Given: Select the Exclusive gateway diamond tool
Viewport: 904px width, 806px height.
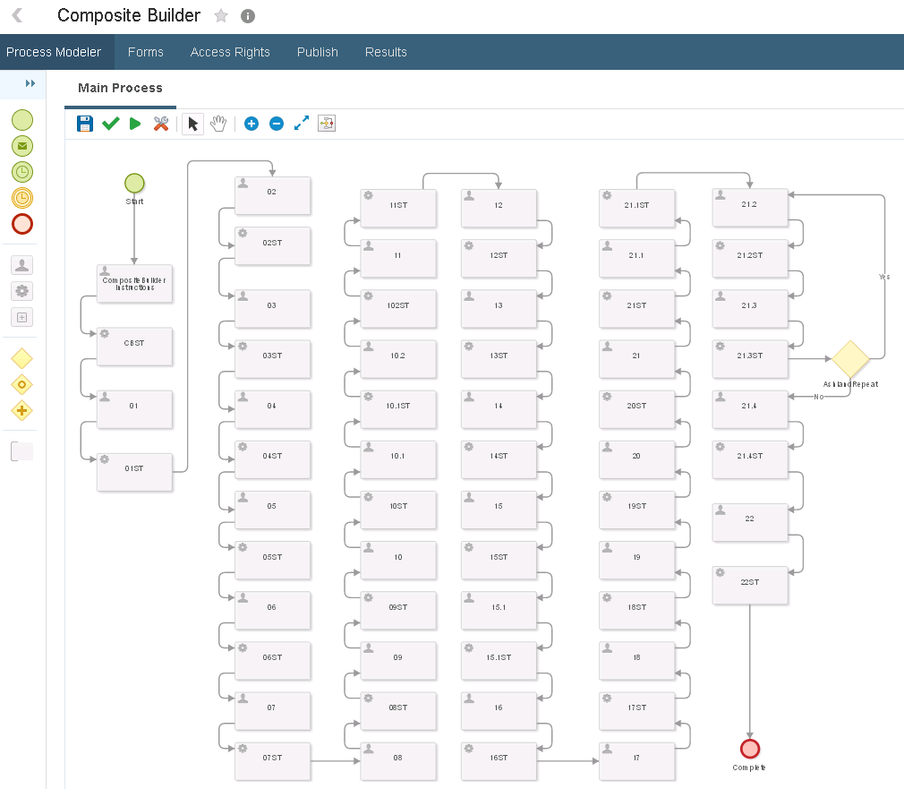Looking at the screenshot, I should pyautogui.click(x=21, y=358).
